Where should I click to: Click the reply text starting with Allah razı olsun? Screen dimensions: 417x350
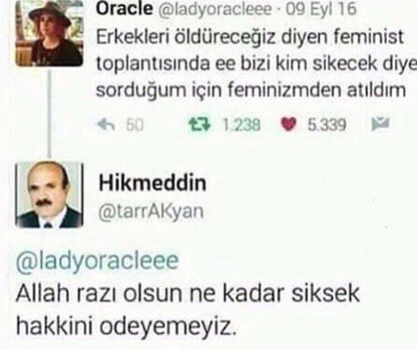coord(188,309)
